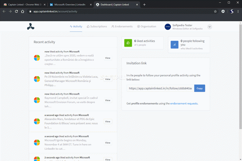Follow the endorsement requests link
This screenshot has height=161, width=242.
point(184,103)
